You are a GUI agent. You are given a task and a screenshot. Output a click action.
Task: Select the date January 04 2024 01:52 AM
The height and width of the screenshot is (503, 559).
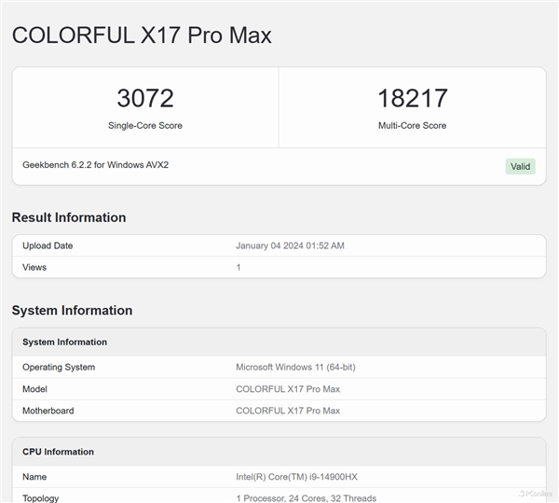click(x=290, y=245)
